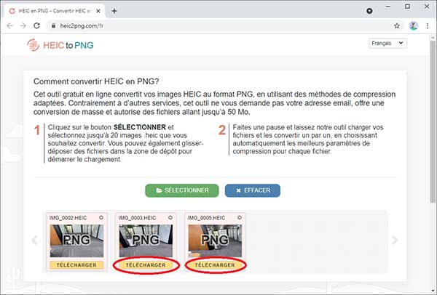Show previous files with left carousel arrow
Image resolution: width=437 pixels, height=295 pixels.
click(x=35, y=240)
